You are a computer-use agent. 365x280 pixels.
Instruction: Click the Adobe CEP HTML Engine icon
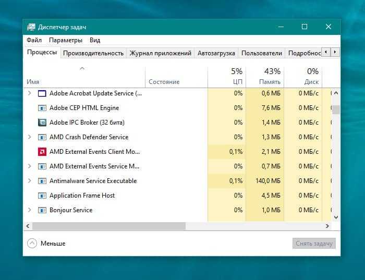click(x=42, y=108)
